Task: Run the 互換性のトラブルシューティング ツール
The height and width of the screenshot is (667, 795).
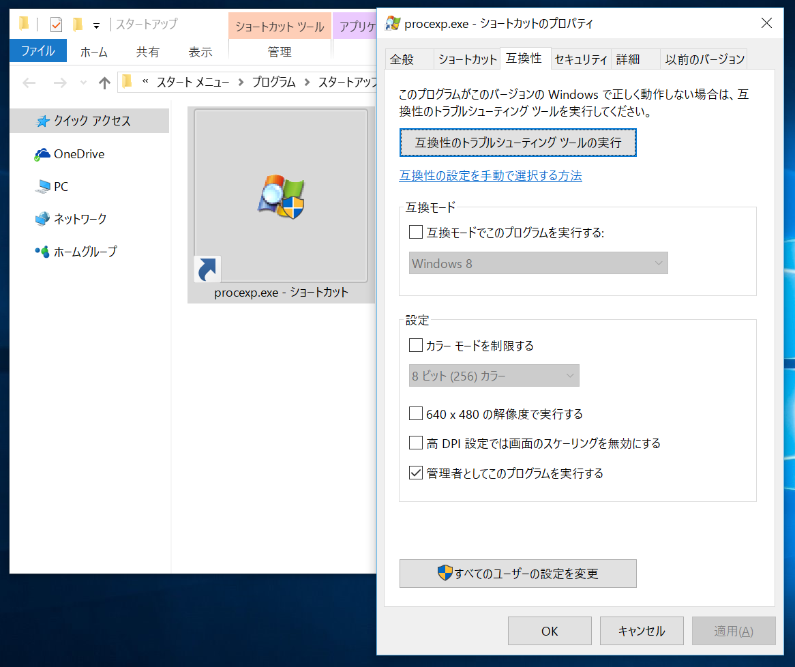Action: (x=517, y=143)
